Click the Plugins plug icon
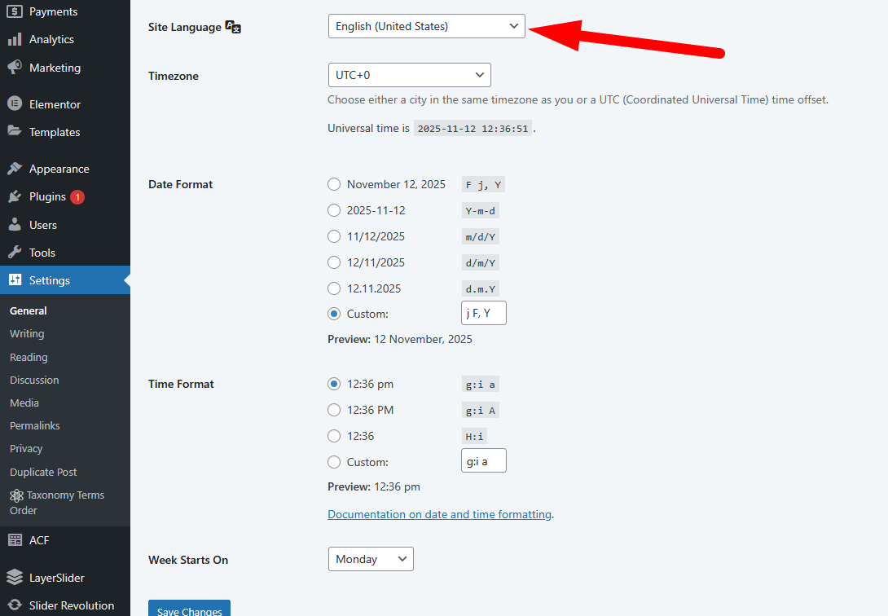 point(15,196)
